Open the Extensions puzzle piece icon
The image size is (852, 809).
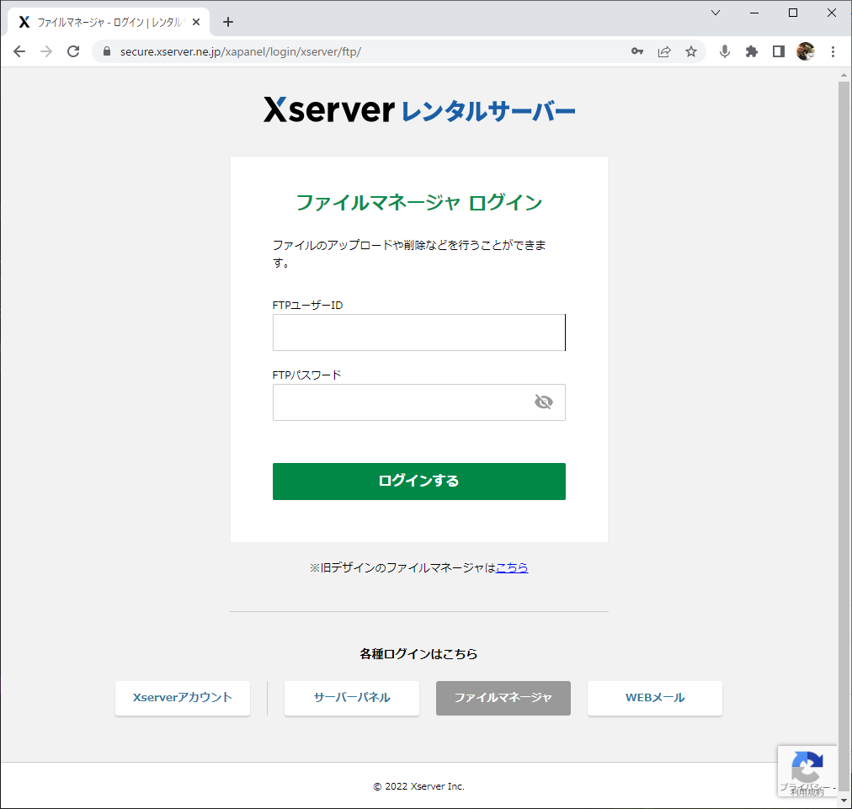point(752,51)
